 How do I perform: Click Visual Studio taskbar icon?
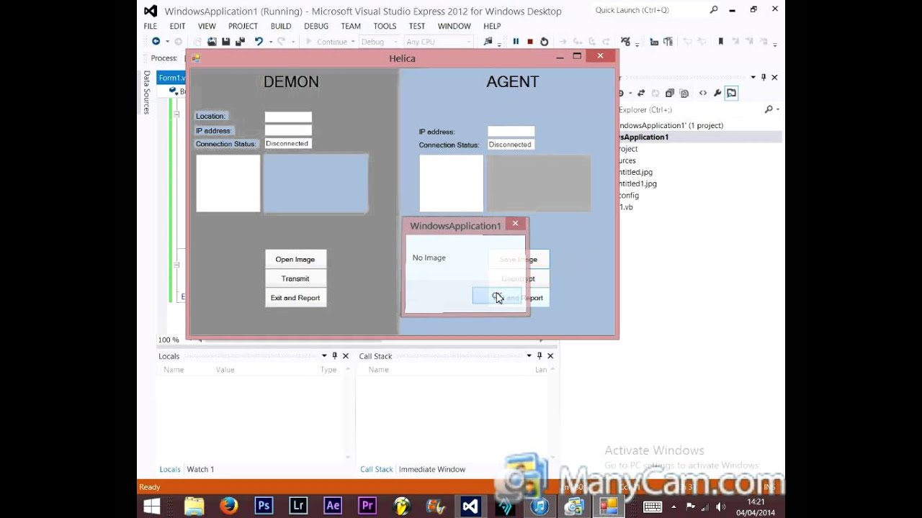[470, 506]
